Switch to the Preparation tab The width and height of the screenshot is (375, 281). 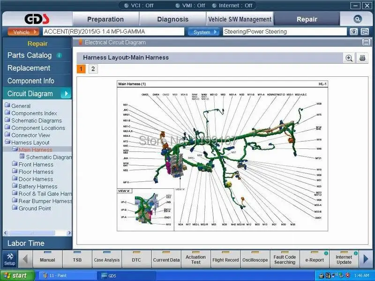tap(105, 19)
